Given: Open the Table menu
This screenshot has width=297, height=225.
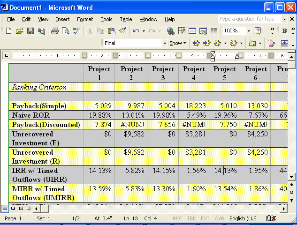Looking at the screenshot, I should [x=126, y=19].
